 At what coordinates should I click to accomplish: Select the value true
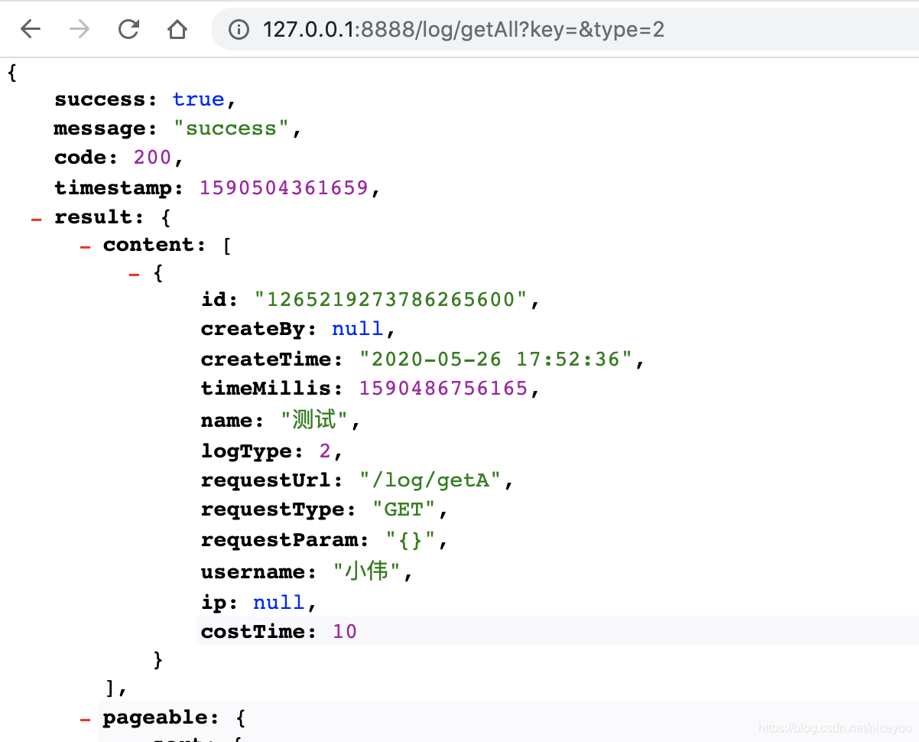coord(198,99)
